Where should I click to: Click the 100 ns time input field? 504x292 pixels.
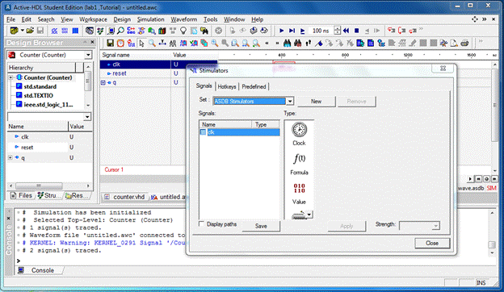321,31
